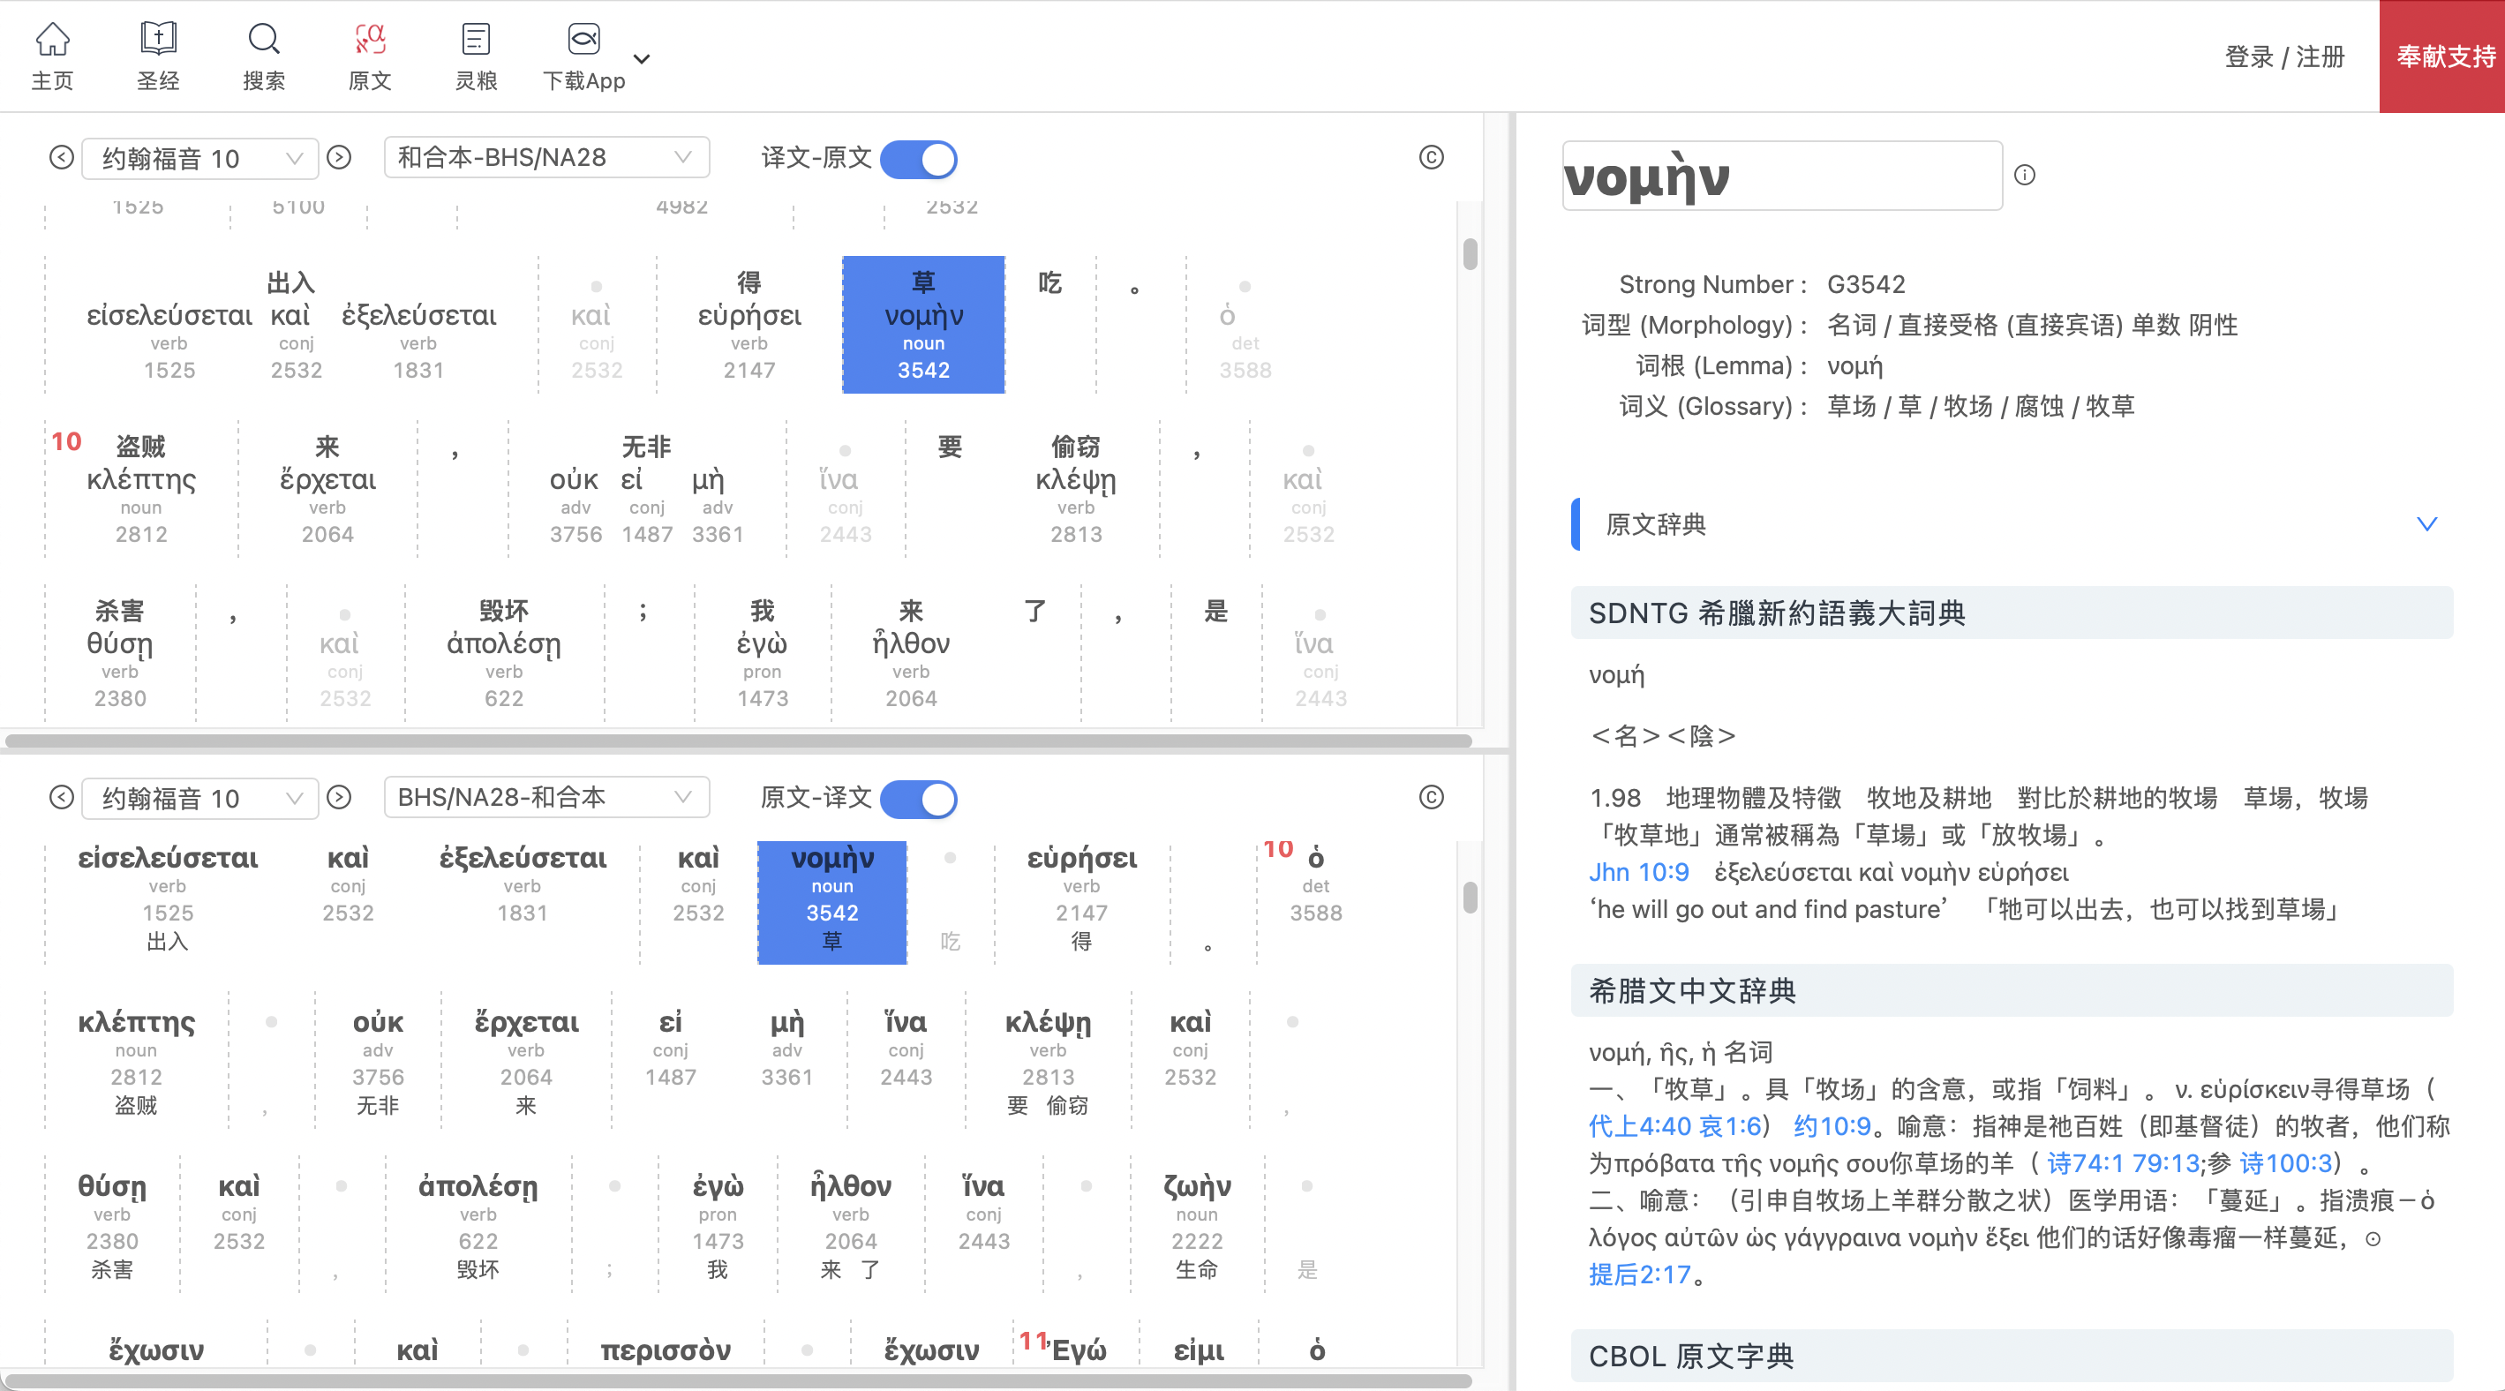Click bottom panel vertical scrollbar thumb
This screenshot has width=2505, height=1391.
click(x=1471, y=896)
